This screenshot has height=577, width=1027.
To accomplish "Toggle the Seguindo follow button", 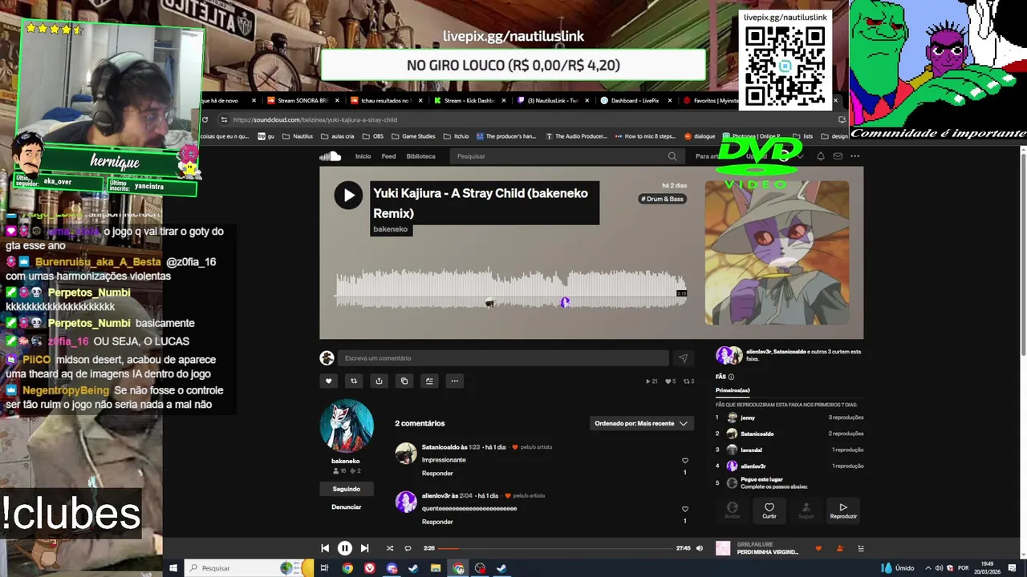I will [347, 489].
